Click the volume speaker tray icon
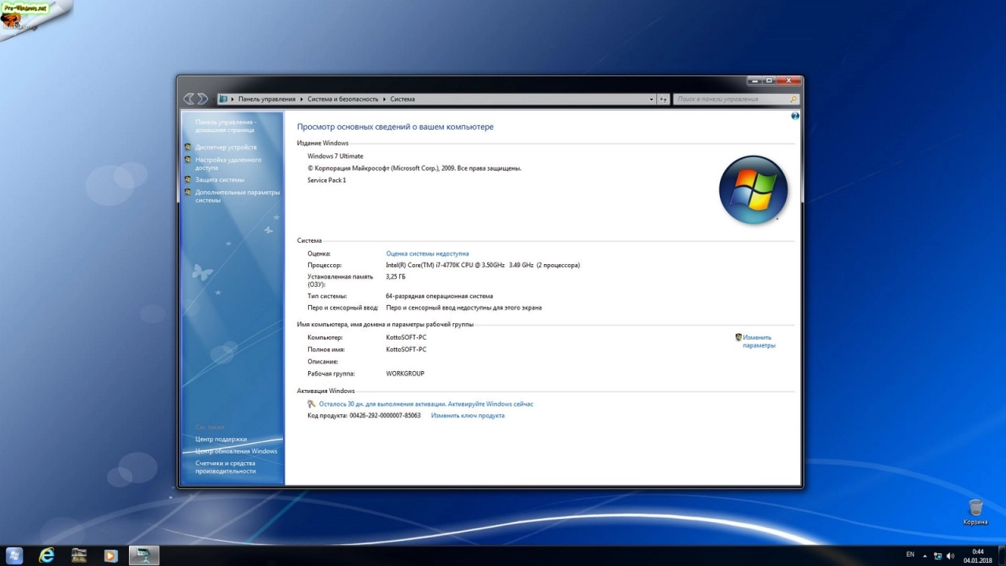The height and width of the screenshot is (566, 1006). (951, 555)
